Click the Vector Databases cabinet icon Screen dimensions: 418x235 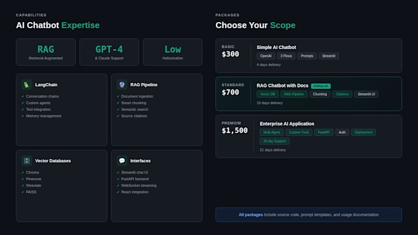(x=26, y=161)
